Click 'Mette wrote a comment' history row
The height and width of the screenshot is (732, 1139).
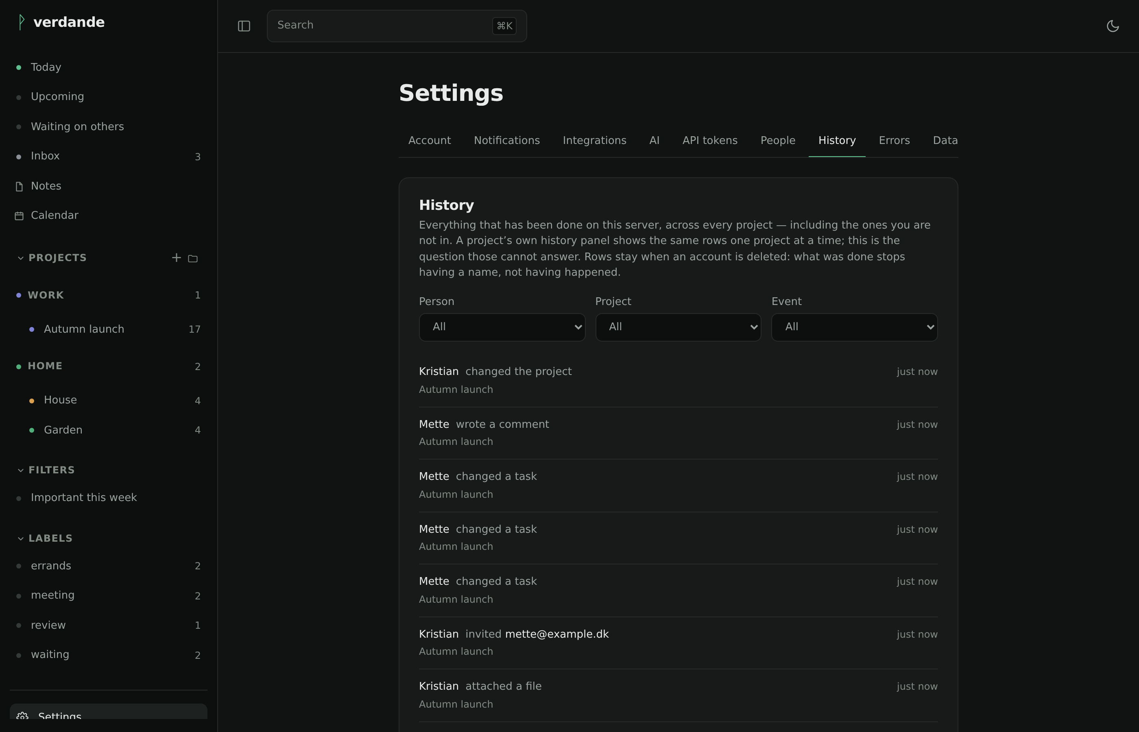[x=678, y=433]
